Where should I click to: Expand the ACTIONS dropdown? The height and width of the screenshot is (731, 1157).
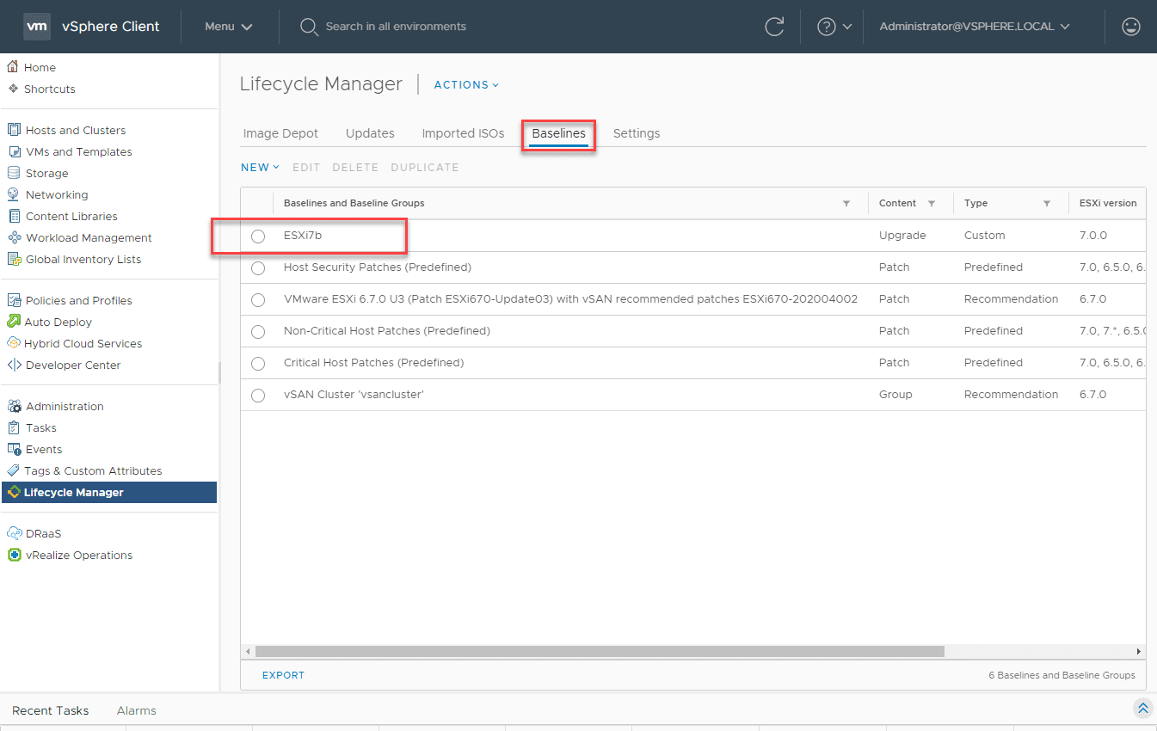466,85
